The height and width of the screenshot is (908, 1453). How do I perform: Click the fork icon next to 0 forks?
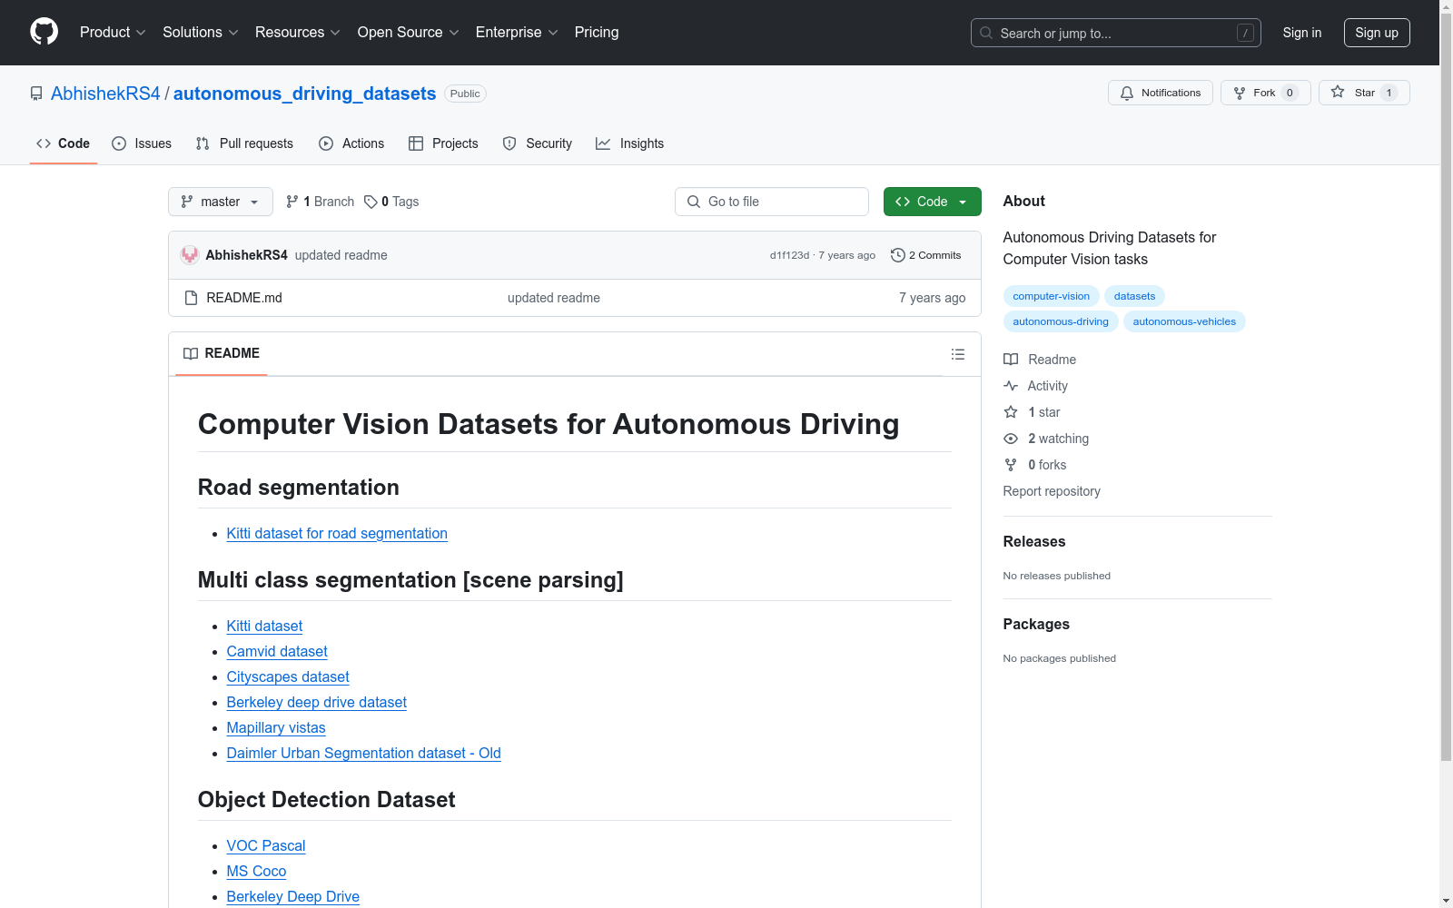coord(1011,465)
